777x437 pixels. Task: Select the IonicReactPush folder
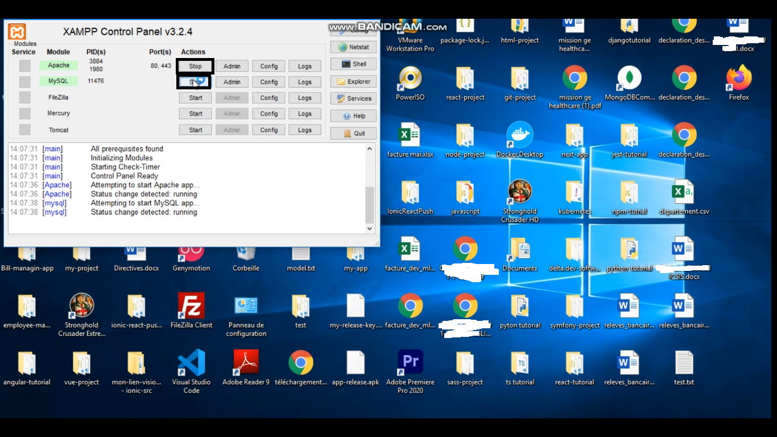pyautogui.click(x=410, y=197)
